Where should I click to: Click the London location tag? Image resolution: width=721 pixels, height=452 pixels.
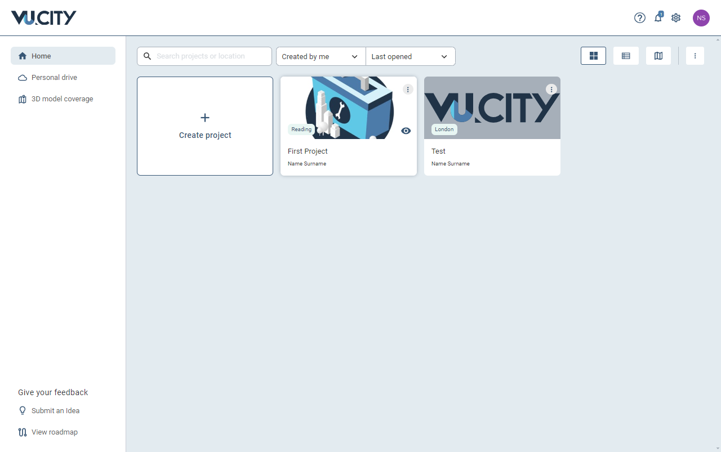click(444, 129)
